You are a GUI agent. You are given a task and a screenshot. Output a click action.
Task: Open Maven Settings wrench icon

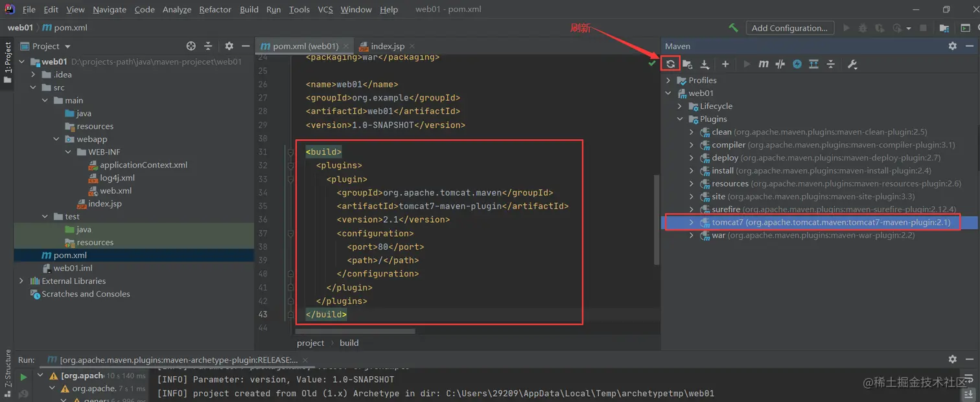coord(852,64)
